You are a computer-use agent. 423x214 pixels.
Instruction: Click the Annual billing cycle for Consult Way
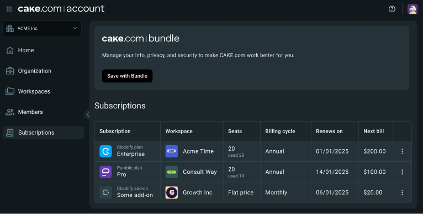point(274,172)
